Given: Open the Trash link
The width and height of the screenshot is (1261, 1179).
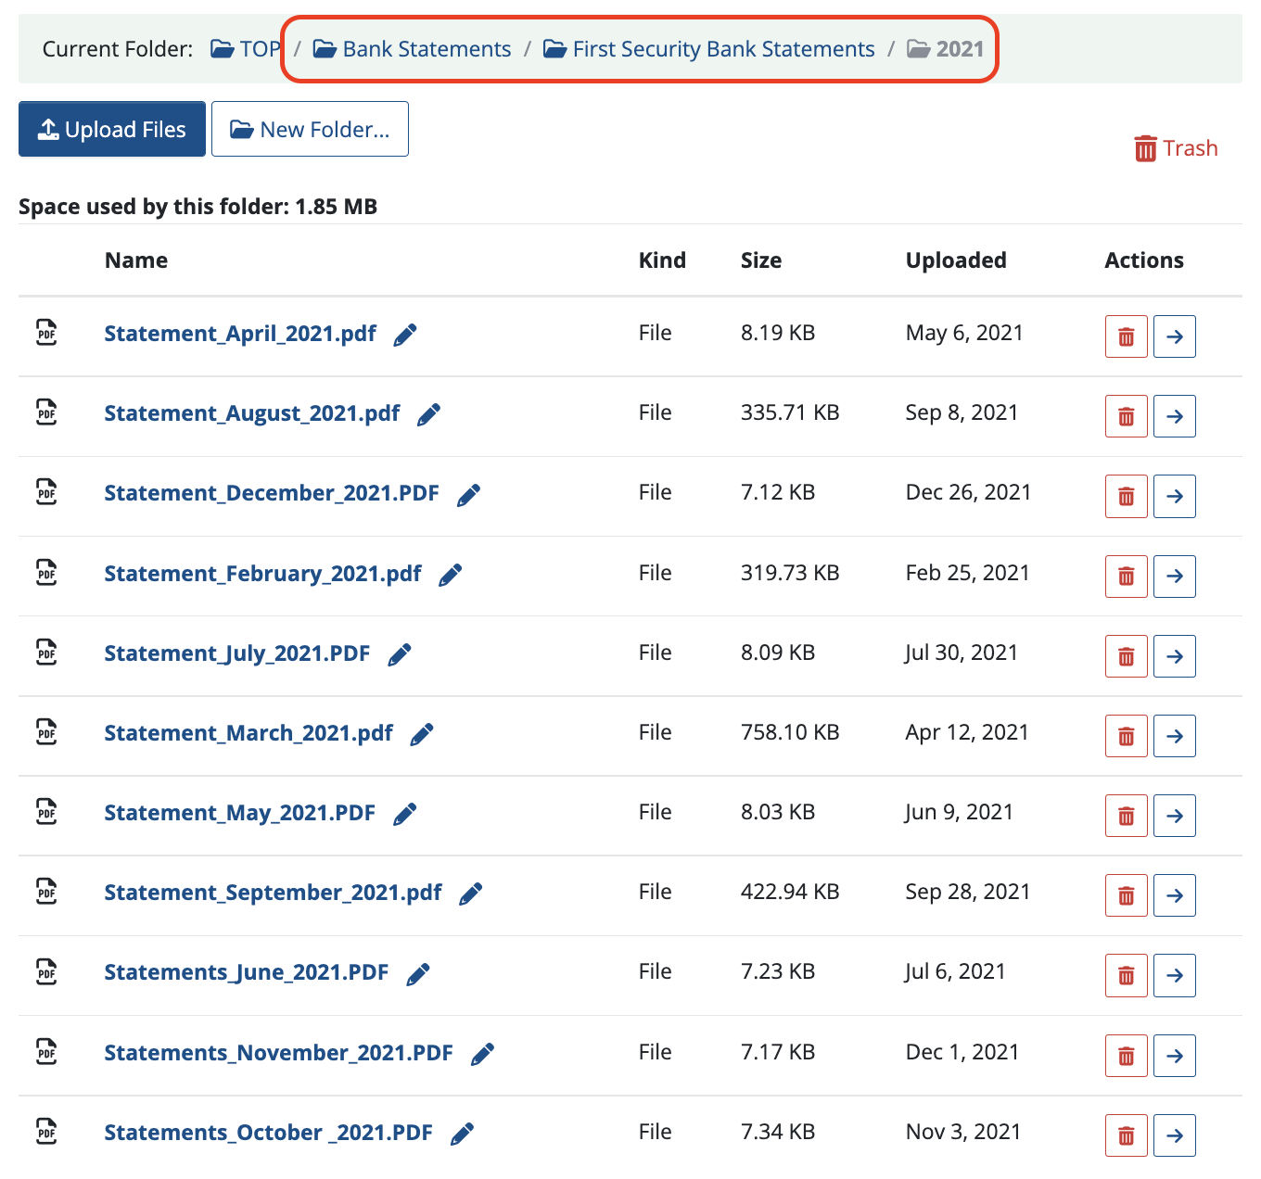Looking at the screenshot, I should tap(1176, 148).
